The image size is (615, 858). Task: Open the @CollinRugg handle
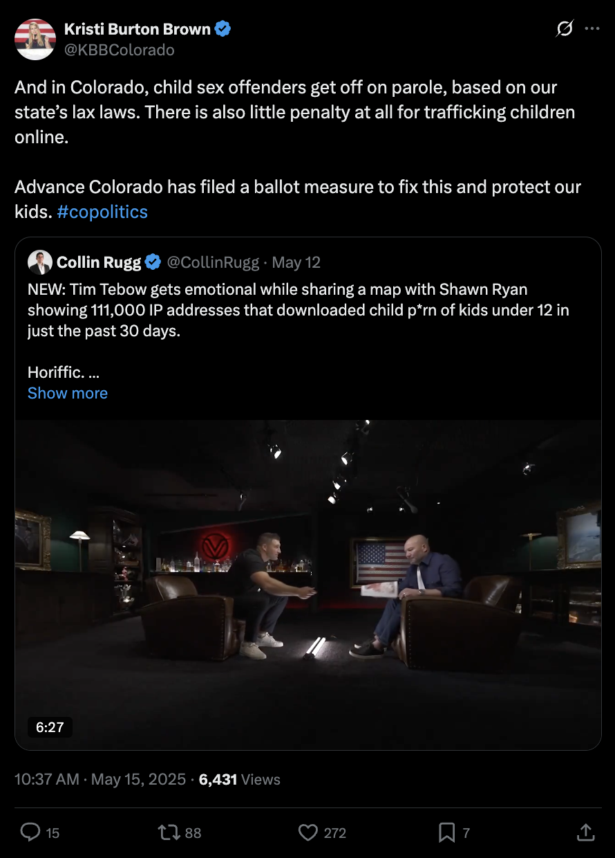point(214,262)
